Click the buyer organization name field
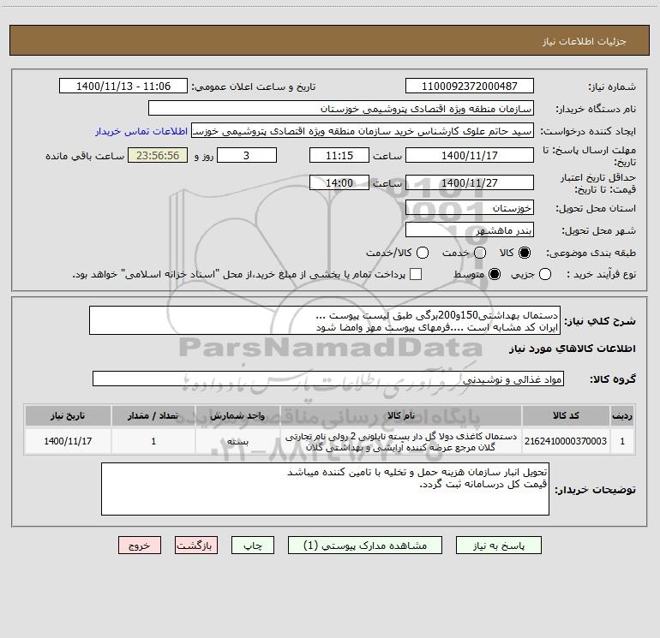 (x=341, y=109)
